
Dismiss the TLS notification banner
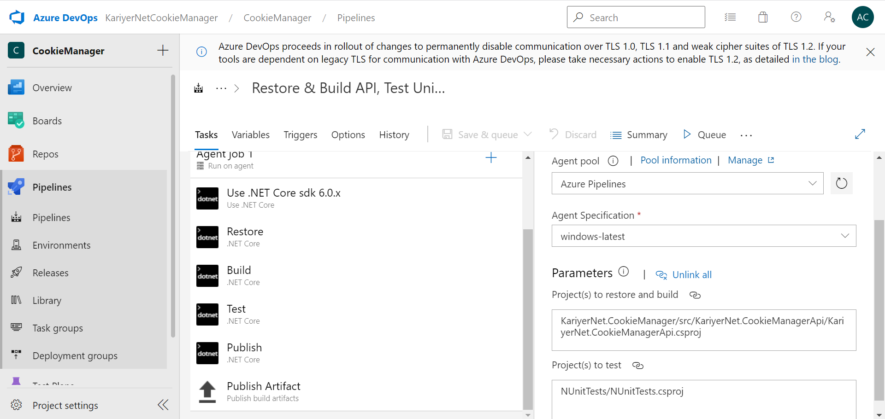point(870,52)
